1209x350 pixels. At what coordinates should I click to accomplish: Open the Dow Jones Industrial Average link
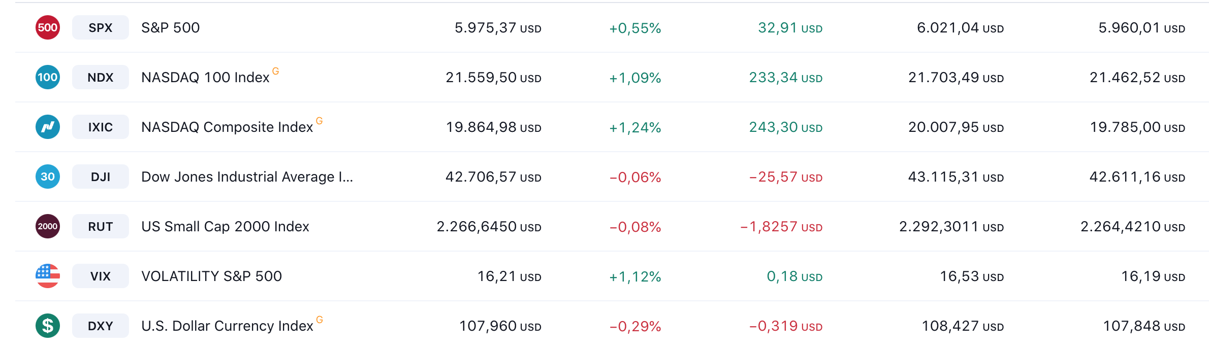247,177
